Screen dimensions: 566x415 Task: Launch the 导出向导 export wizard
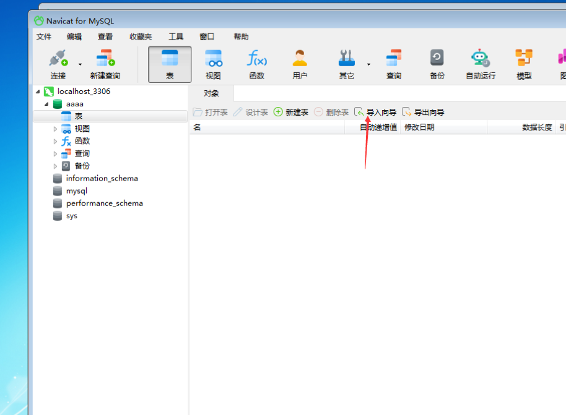pyautogui.click(x=423, y=112)
